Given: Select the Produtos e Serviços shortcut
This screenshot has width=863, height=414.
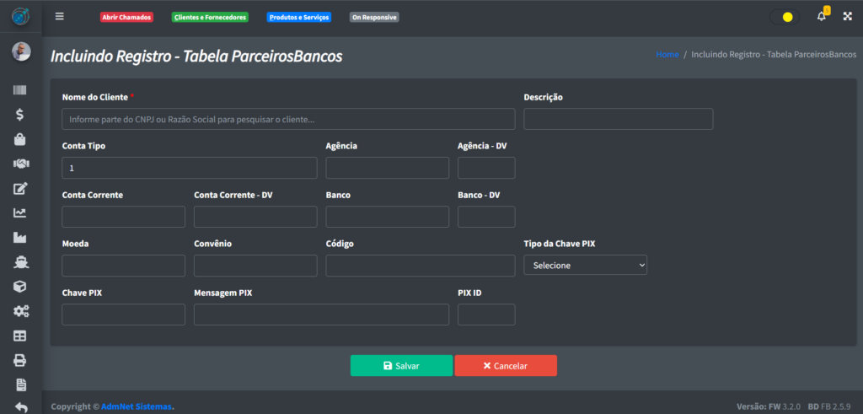Looking at the screenshot, I should [x=298, y=17].
